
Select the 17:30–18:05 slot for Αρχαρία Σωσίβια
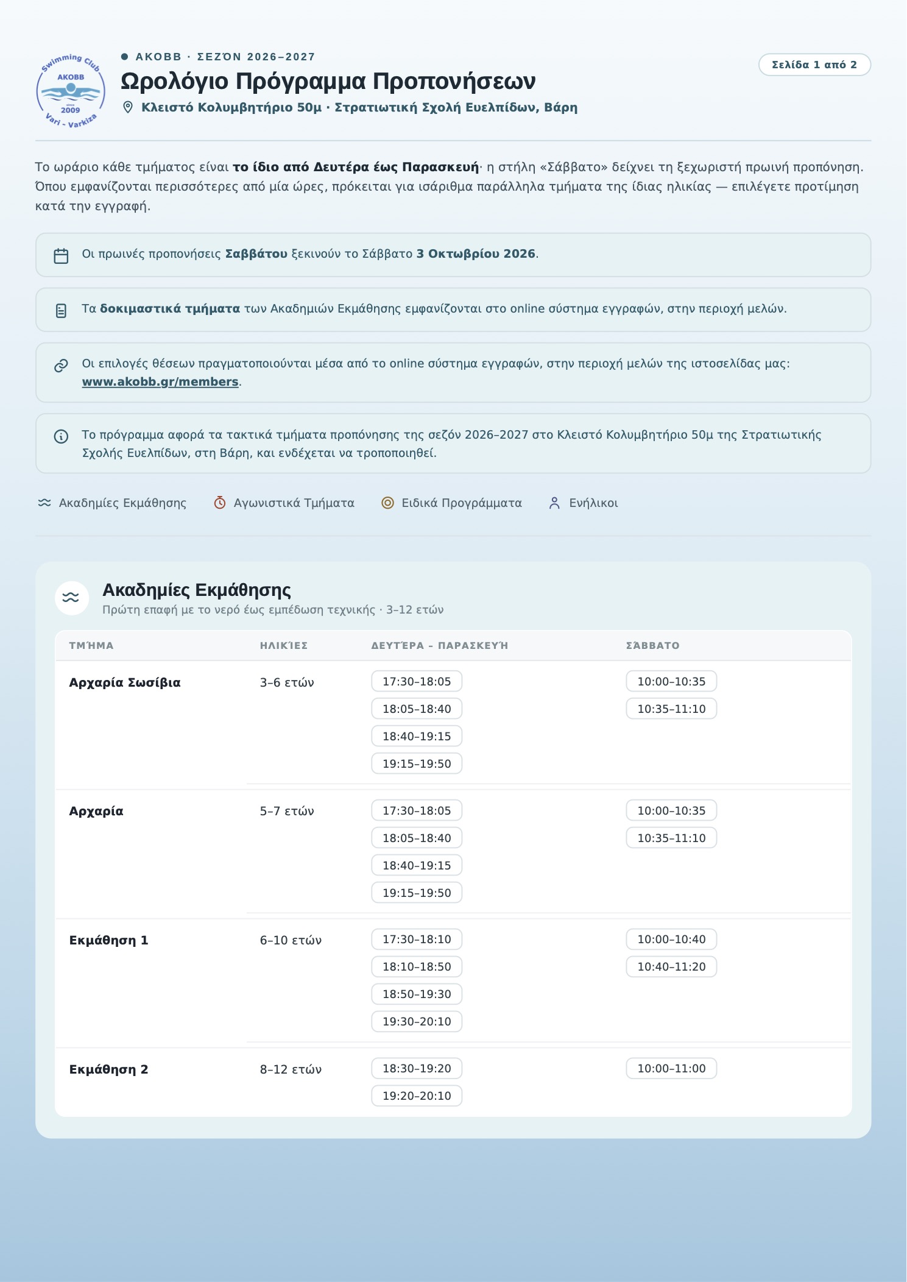tap(417, 681)
